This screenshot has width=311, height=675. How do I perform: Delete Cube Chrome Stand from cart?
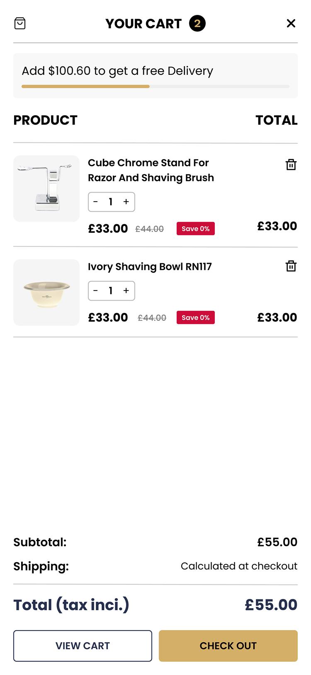click(291, 165)
